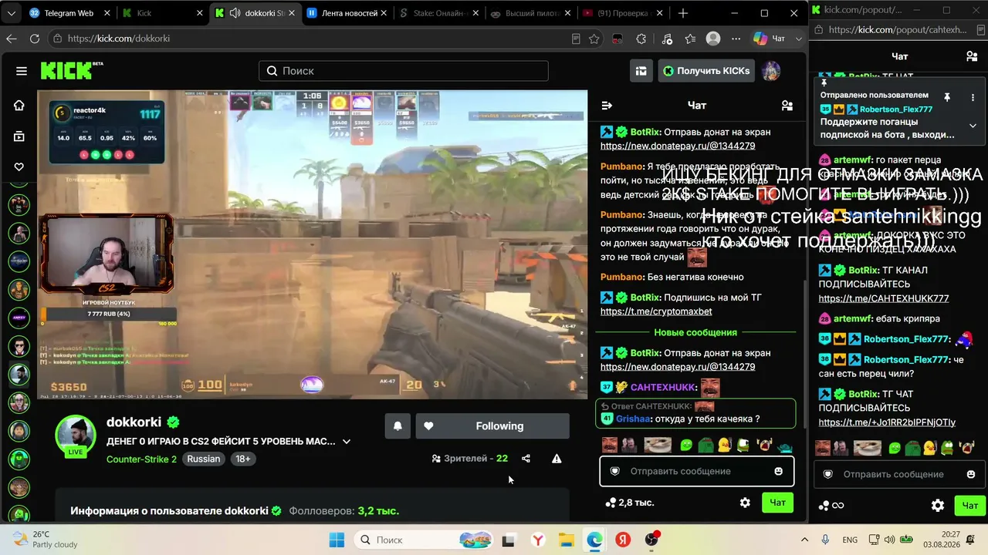Expand the Copilot sidebar dropdown arrow
The height and width of the screenshot is (555, 988).
798,39
